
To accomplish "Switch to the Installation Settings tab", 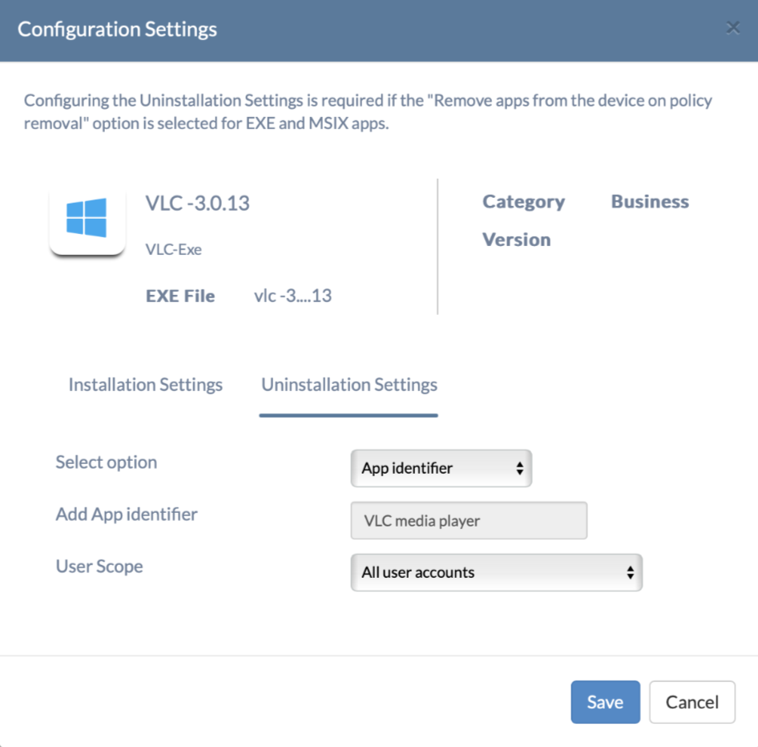I will coord(146,385).
